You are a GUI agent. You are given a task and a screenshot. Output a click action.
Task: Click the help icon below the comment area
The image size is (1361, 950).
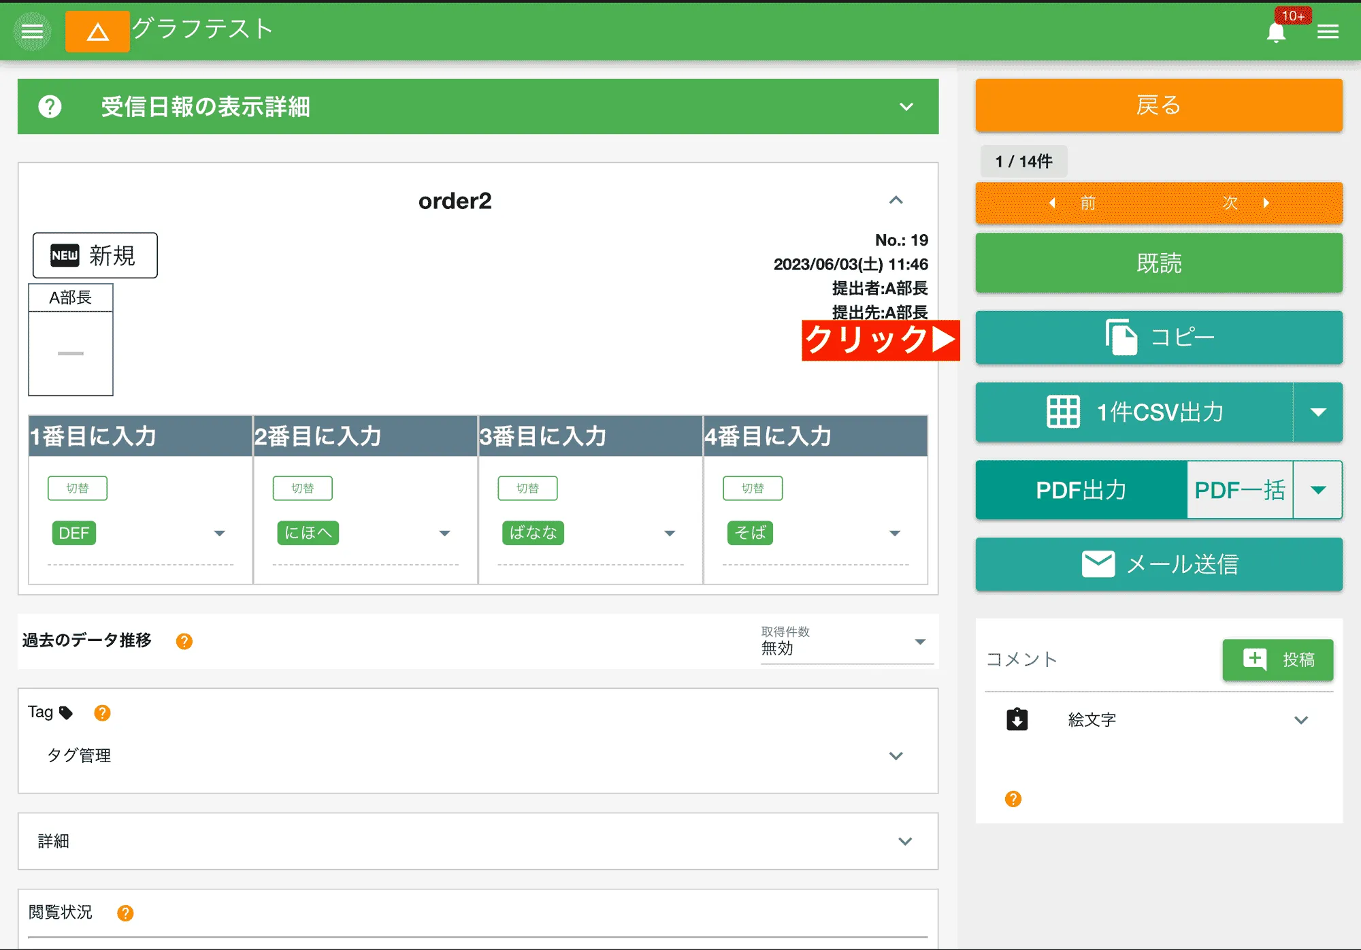pos(1013,799)
